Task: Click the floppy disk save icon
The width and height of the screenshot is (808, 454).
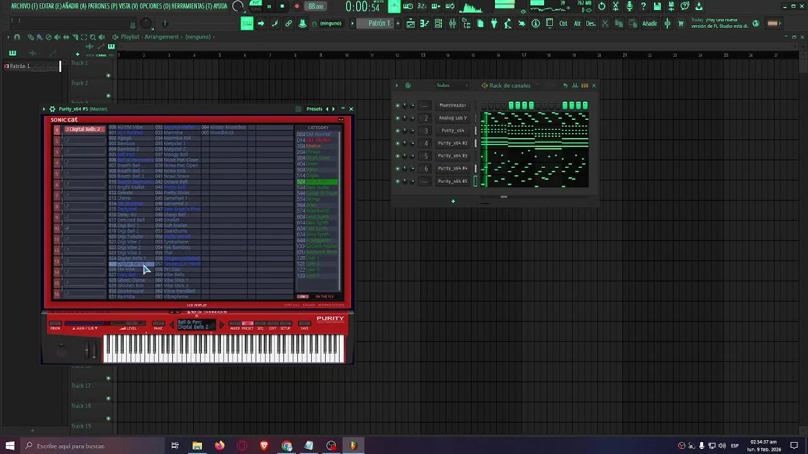Action: click(657, 6)
